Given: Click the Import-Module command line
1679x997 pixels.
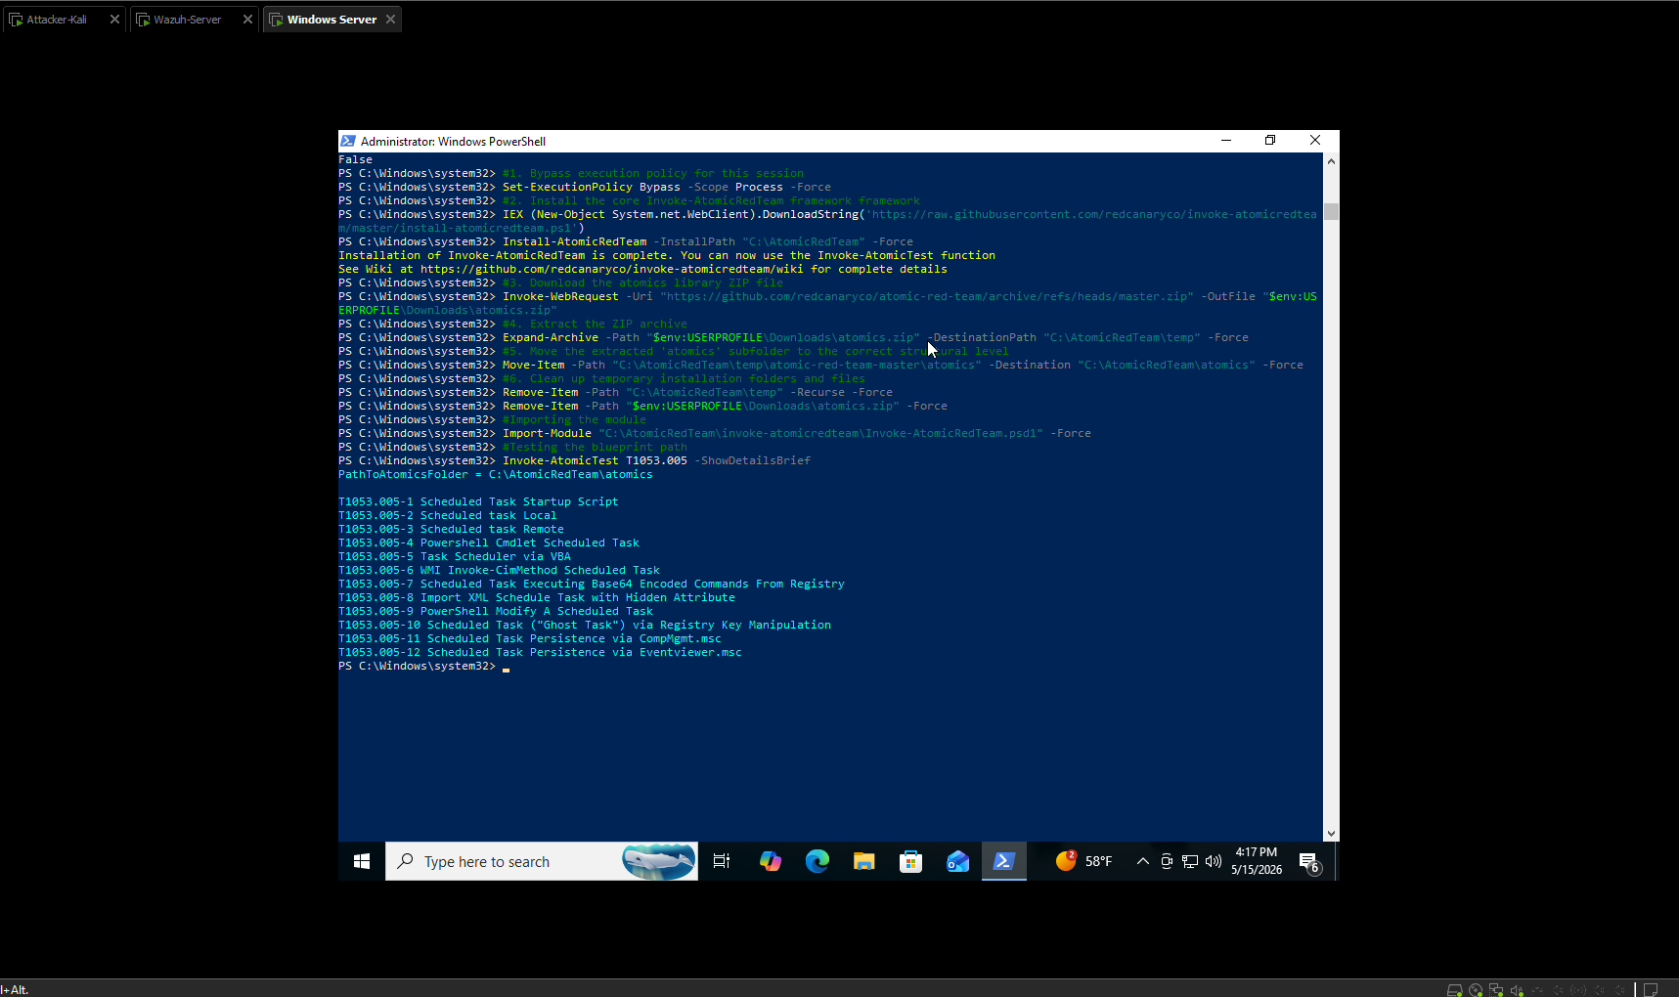Looking at the screenshot, I should click(x=797, y=433).
